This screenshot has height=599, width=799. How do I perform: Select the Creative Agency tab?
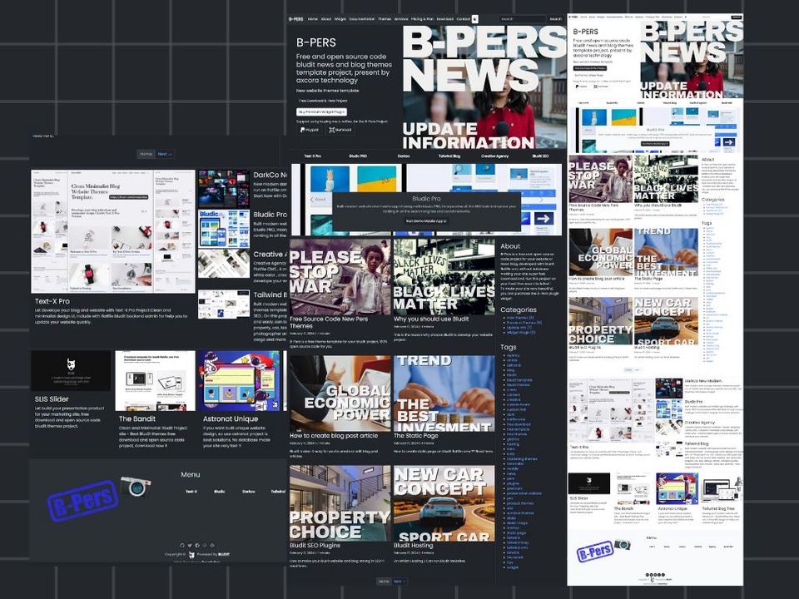click(x=495, y=156)
